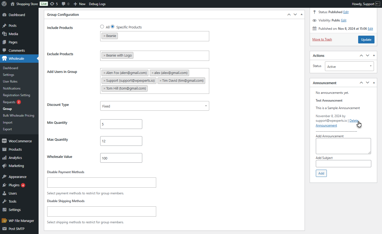Click the Tools wrench icon

pos(4,202)
